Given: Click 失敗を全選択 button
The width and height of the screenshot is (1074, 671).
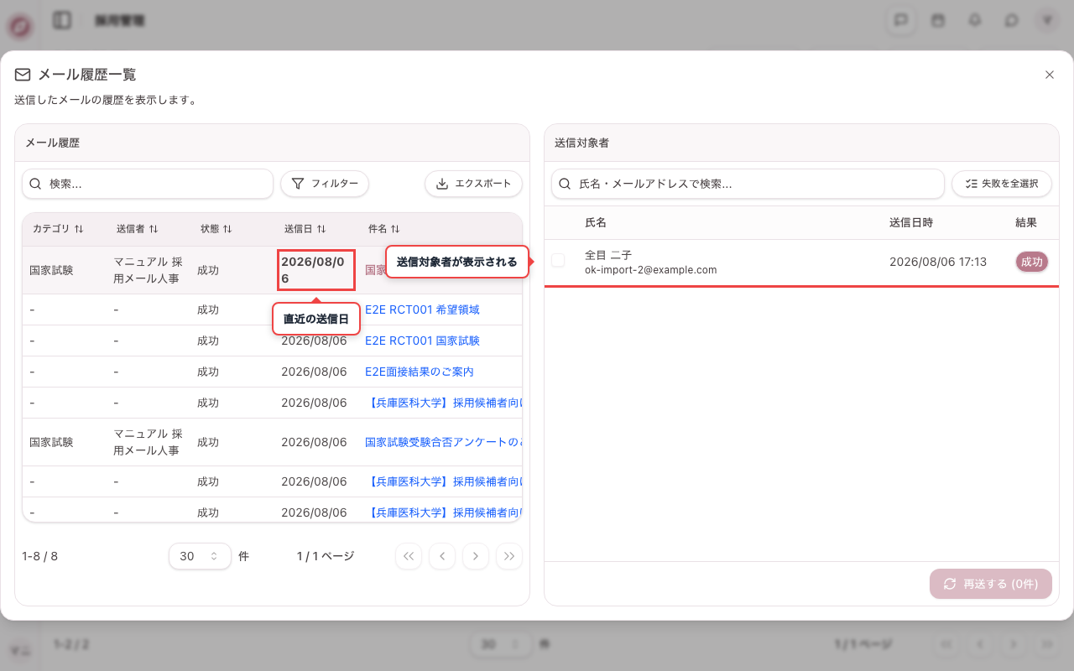Looking at the screenshot, I should [x=1002, y=184].
